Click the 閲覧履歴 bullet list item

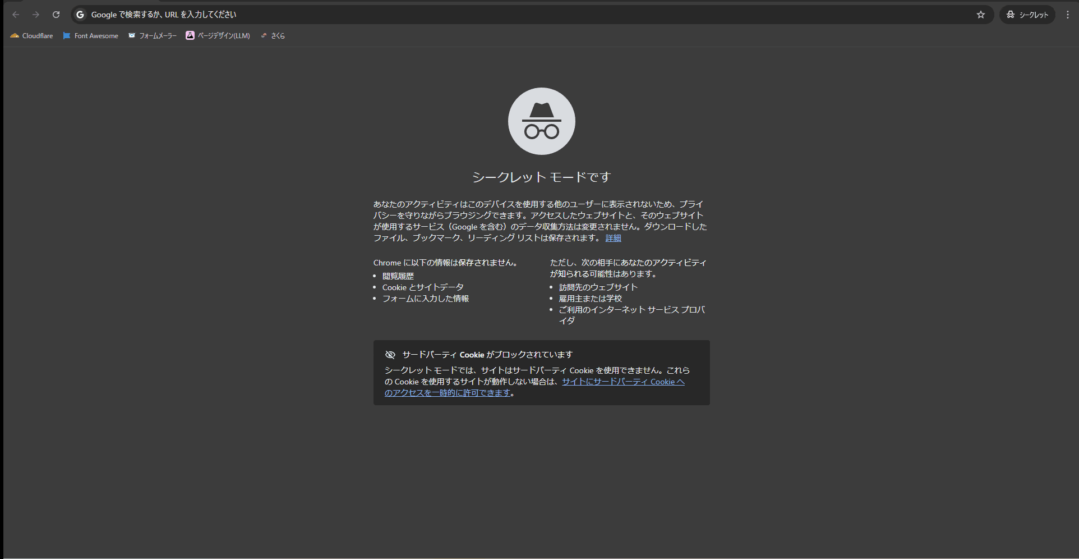[398, 276]
